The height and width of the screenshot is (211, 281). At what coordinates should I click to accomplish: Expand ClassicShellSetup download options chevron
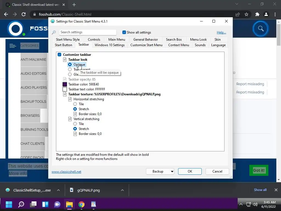pos(58,190)
